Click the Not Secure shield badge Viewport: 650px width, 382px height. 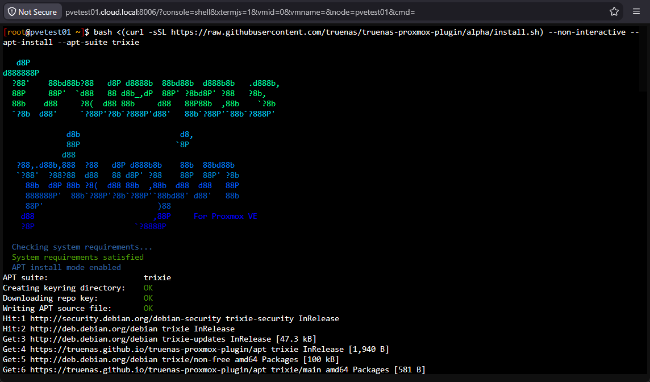(x=32, y=11)
